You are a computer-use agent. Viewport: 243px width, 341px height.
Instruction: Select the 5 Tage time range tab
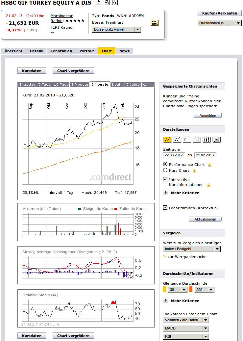pyautogui.click(x=44, y=85)
